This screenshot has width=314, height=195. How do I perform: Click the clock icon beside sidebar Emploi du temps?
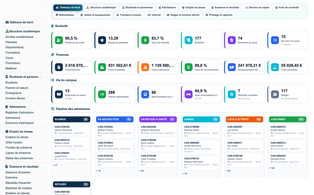point(7,131)
